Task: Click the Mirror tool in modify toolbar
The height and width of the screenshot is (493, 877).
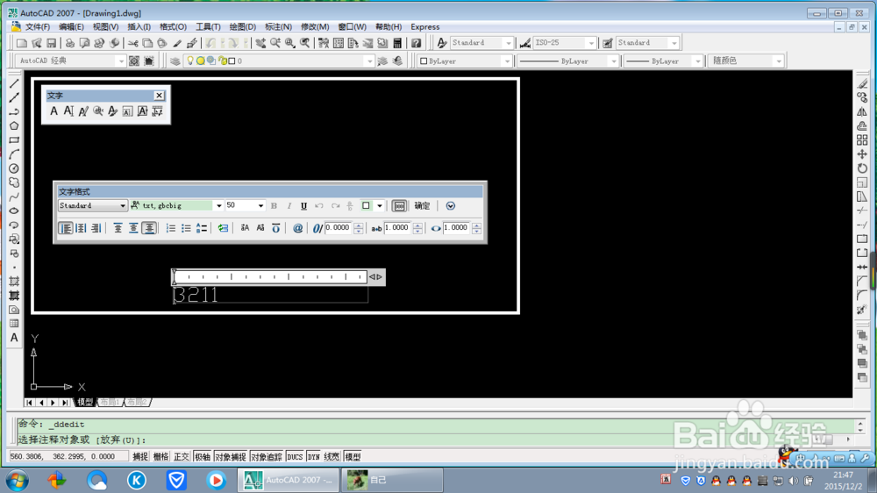Action: click(862, 112)
